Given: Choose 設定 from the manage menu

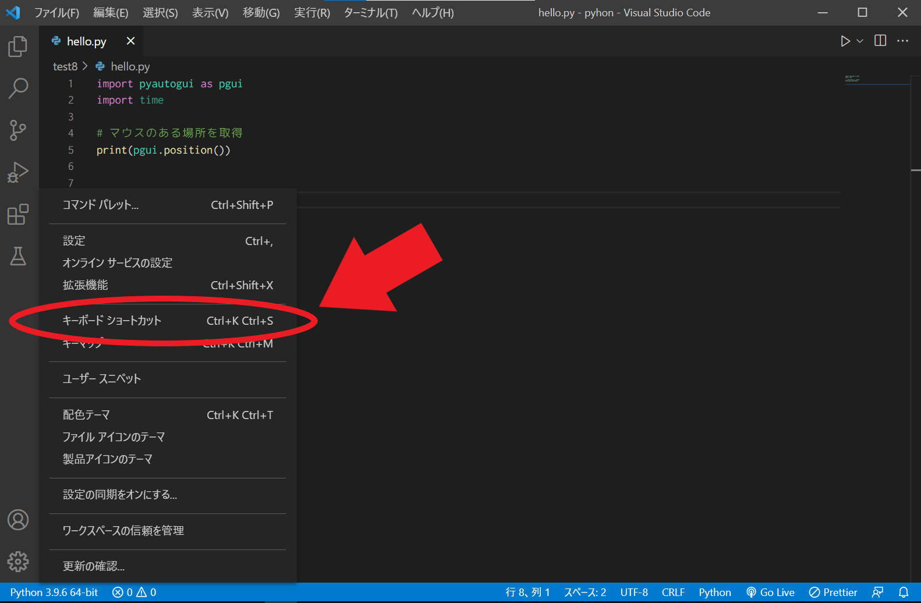Looking at the screenshot, I should click(168, 241).
